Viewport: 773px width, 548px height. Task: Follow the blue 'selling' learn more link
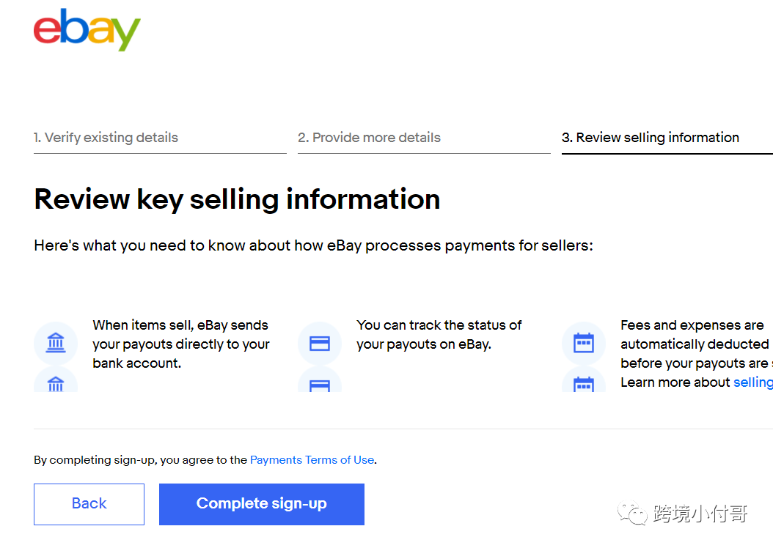752,382
